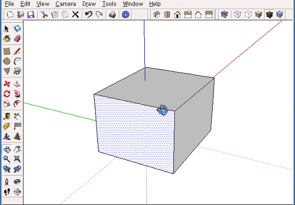The height and width of the screenshot is (205, 295).
Task: Click the Cut scissors icon
Action: pos(44,14)
